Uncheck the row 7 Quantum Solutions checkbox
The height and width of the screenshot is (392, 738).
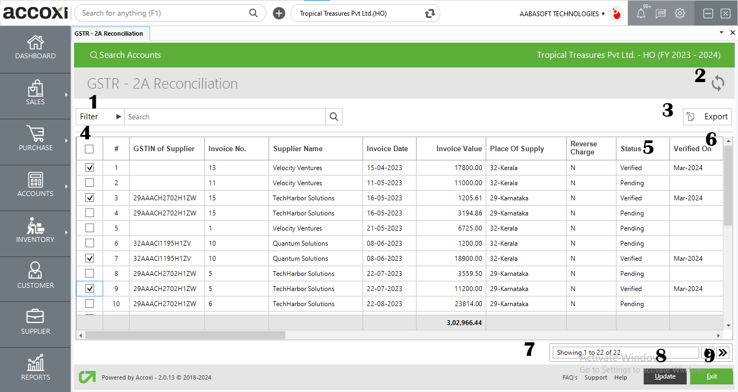tap(90, 259)
